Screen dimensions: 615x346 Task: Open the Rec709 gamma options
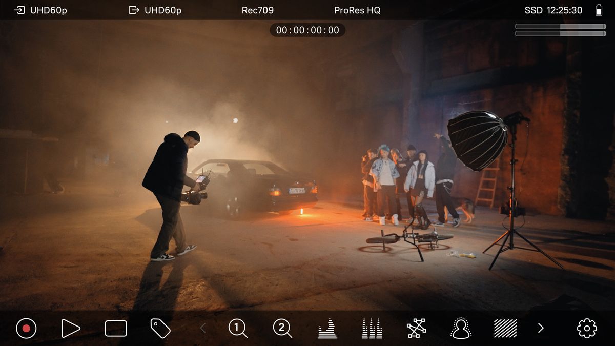point(257,10)
